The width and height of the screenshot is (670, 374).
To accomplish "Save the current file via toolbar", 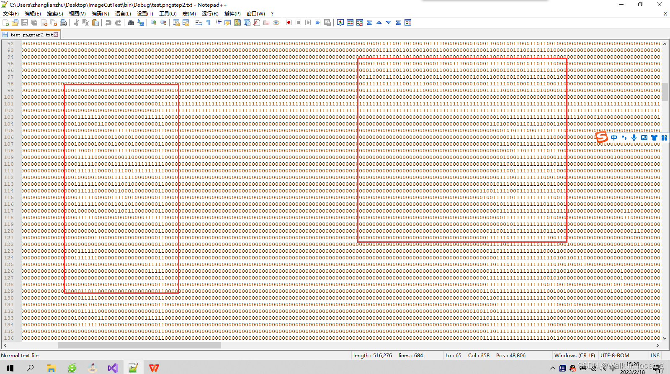I will coord(25,23).
